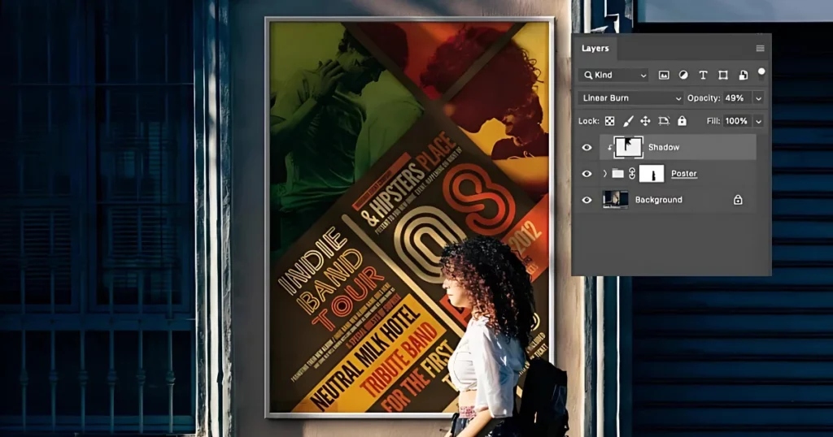Hide the Shadow layer visibility eye
Viewport: 833px width, 437px height.
pyautogui.click(x=587, y=148)
